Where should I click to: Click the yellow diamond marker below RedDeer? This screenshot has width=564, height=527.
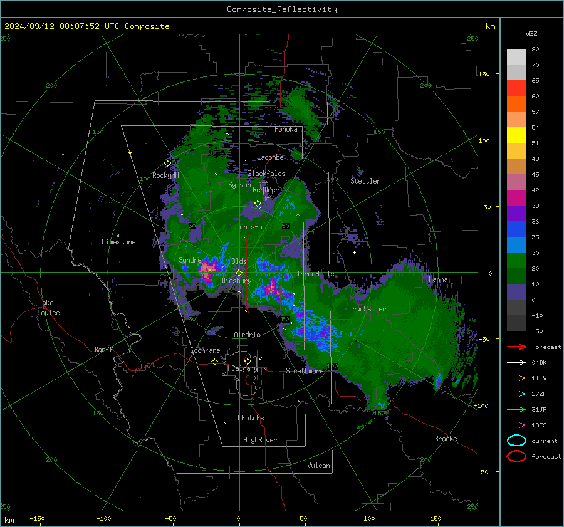point(258,204)
